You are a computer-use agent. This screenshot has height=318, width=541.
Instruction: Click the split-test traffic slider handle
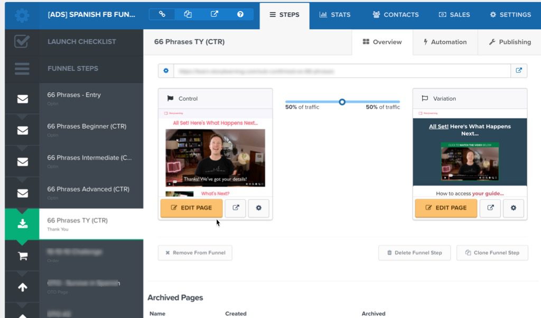click(x=342, y=102)
